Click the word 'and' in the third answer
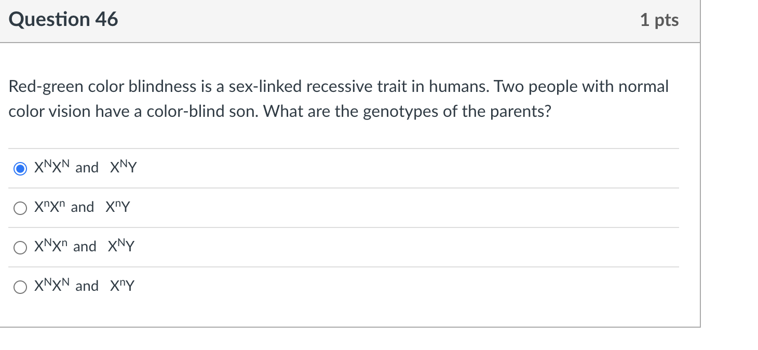This screenshot has height=350, width=758. coord(85,246)
